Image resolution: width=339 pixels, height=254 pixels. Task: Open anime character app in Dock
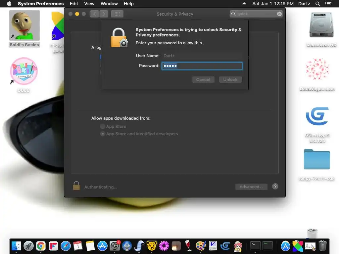(238, 246)
